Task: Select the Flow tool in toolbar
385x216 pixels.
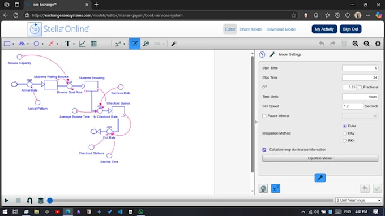Action: click(x=22, y=44)
